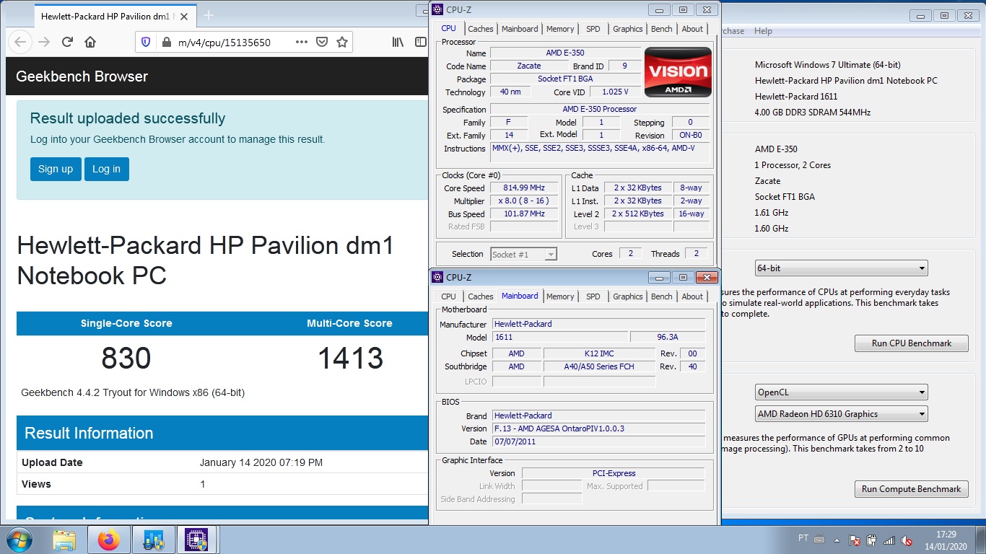Open SPD tab in lower CPU-Z
Image resolution: width=986 pixels, height=554 pixels.
593,296
